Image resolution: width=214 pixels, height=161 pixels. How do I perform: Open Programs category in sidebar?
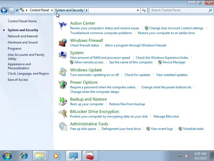(x=15, y=49)
